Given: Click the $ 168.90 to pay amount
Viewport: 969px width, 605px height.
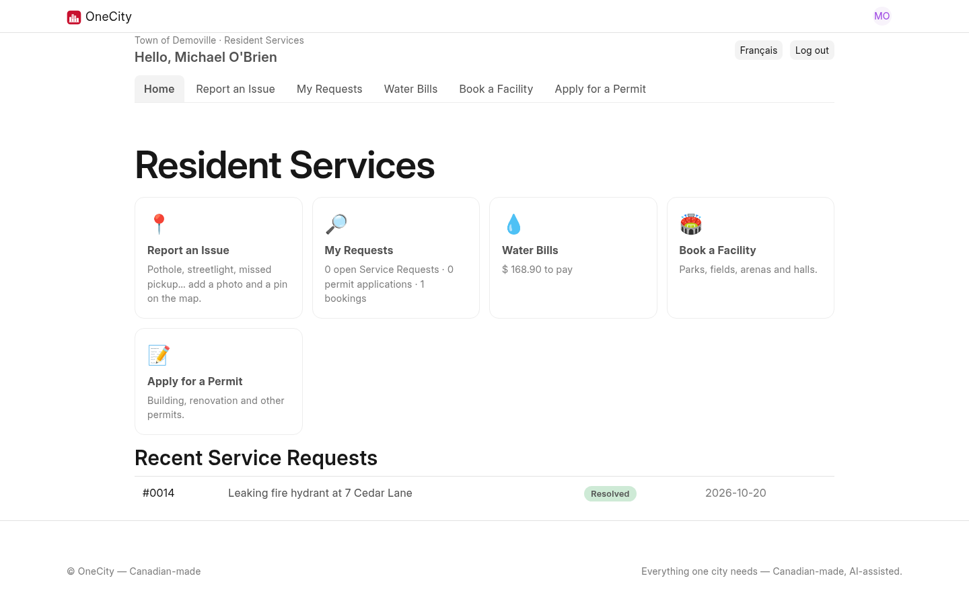Looking at the screenshot, I should [x=537, y=270].
